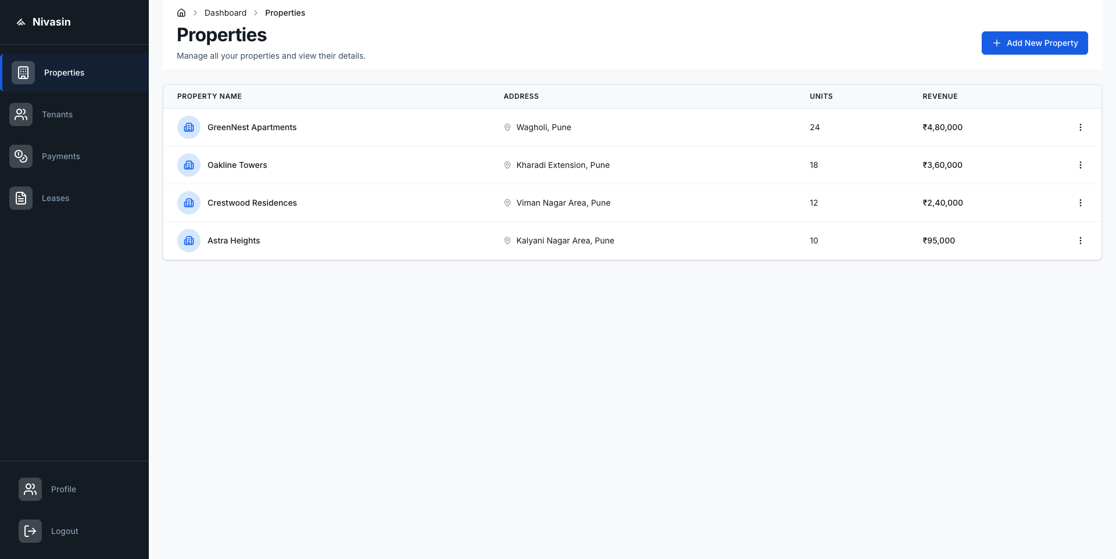This screenshot has height=559, width=1116.
Task: Expand the actions menu for Astra Heights
Action: (x=1081, y=240)
